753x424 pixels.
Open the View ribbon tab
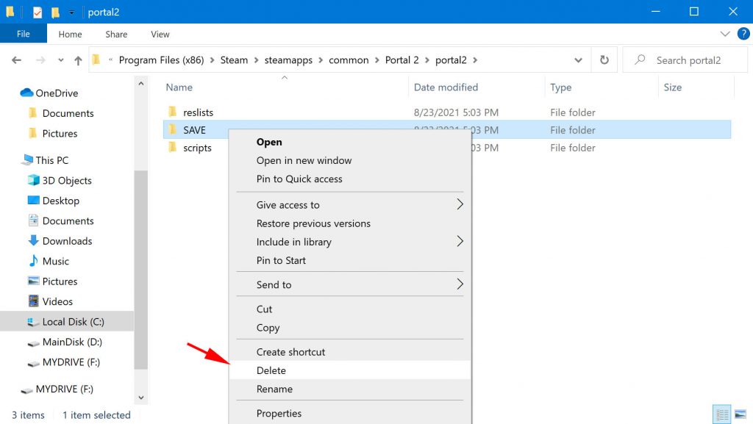point(160,34)
